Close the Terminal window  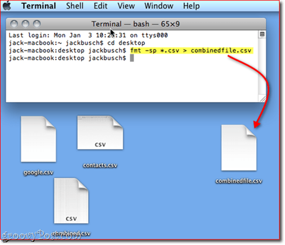14,24
